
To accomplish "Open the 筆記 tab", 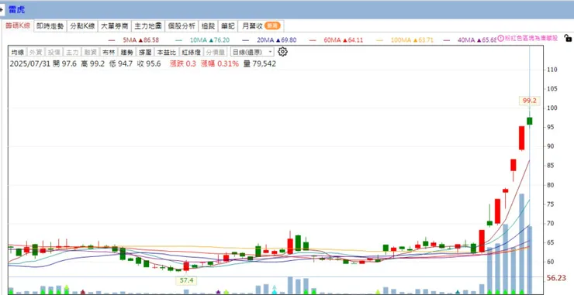I will (x=228, y=26).
